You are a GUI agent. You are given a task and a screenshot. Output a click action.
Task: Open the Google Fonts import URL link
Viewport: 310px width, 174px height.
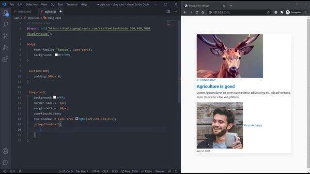click(x=99, y=29)
